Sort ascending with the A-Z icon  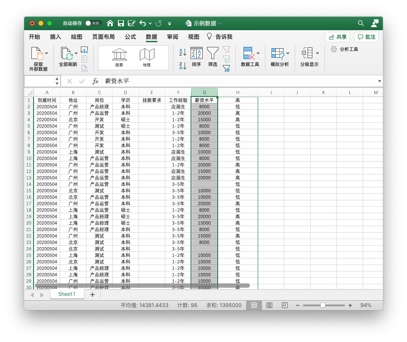(182, 53)
